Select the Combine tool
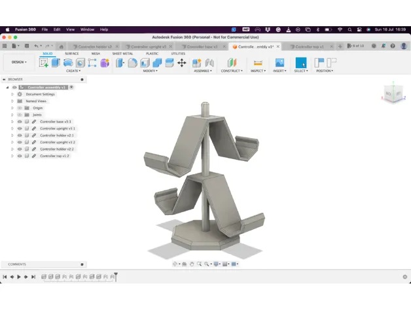This screenshot has height=309, width=411. click(157, 63)
